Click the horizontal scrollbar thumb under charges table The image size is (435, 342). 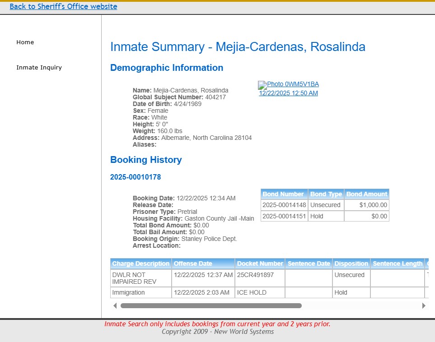(x=211, y=305)
